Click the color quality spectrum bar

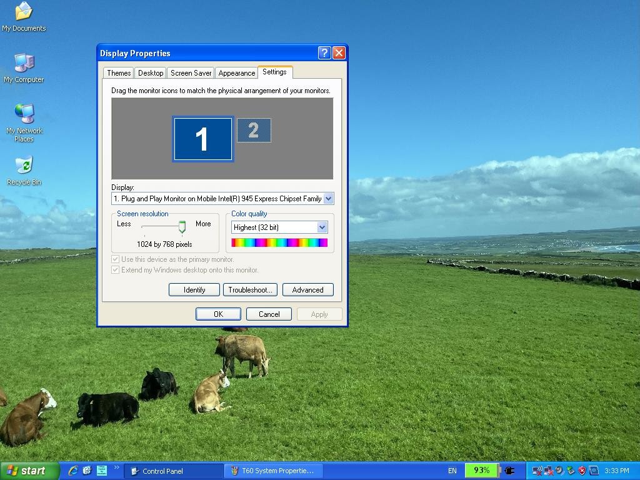click(x=279, y=243)
